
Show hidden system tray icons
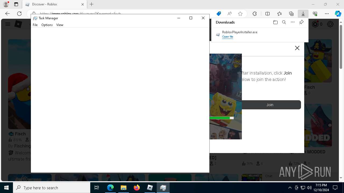pyautogui.click(x=290, y=188)
